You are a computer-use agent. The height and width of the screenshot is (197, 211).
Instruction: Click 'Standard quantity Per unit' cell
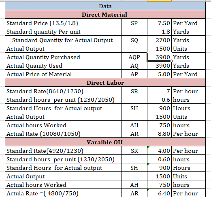click(x=63, y=32)
